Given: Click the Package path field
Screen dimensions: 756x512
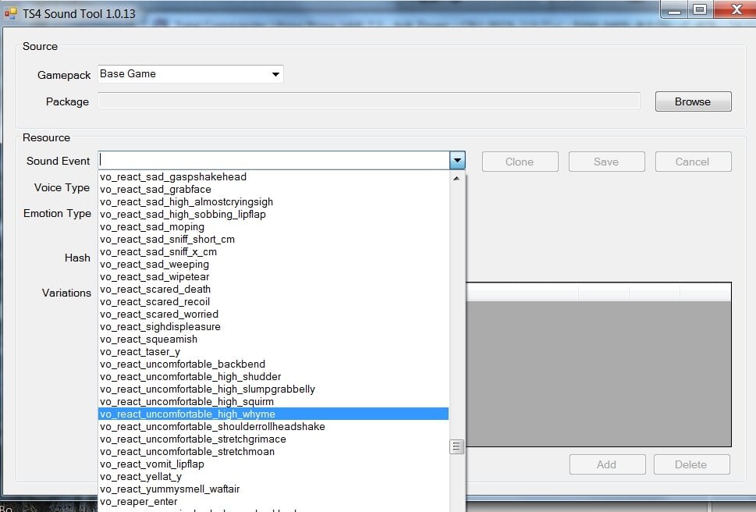Looking at the screenshot, I should [369, 101].
